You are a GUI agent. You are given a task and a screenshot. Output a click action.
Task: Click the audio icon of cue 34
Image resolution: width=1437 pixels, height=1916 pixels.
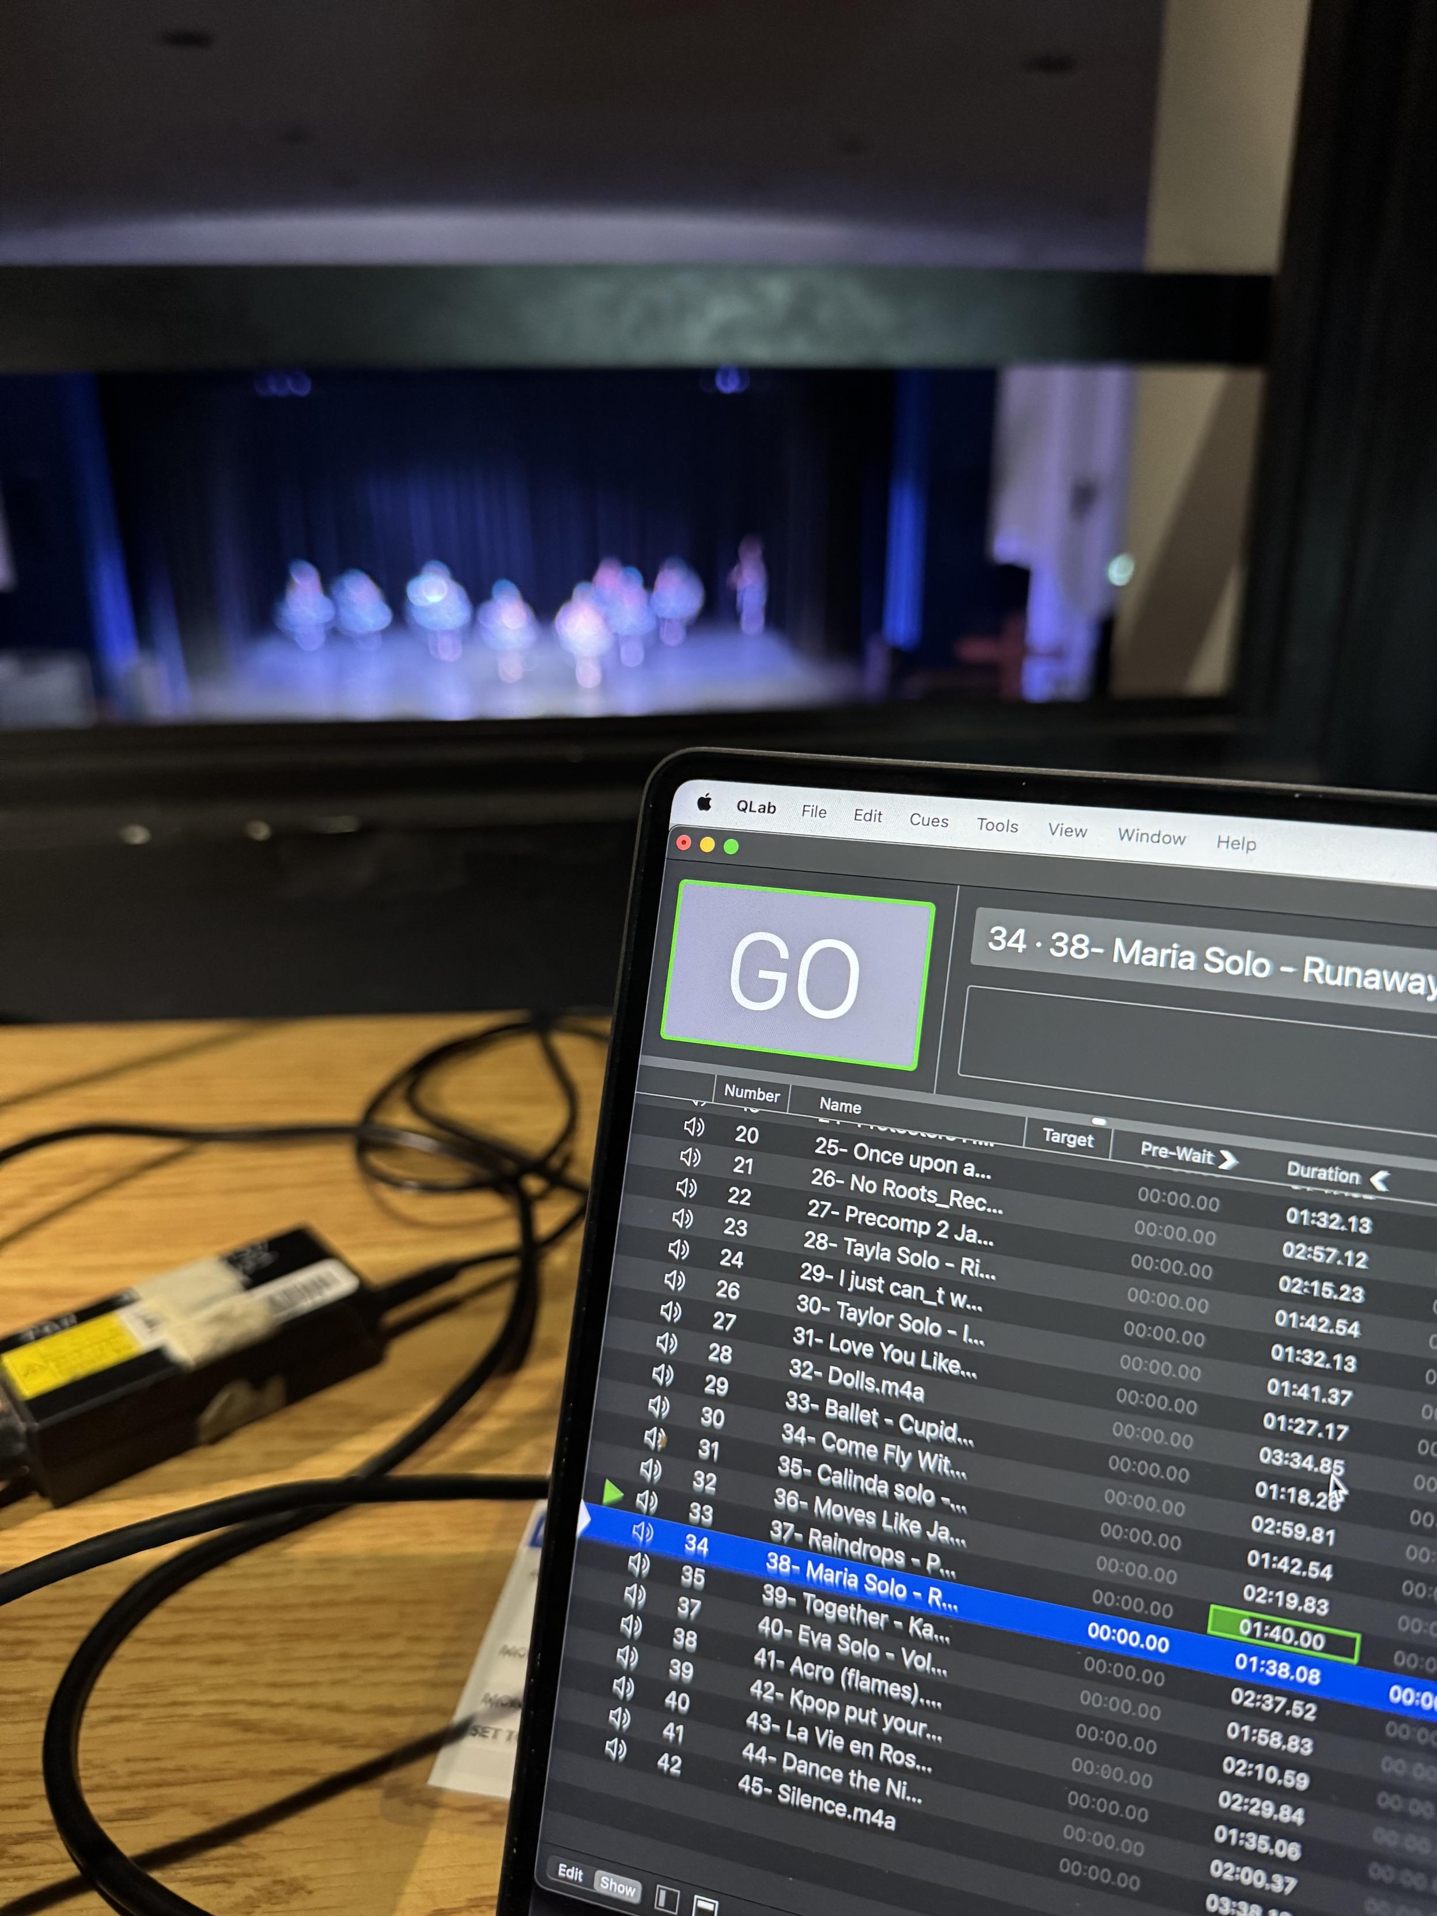click(x=642, y=1532)
